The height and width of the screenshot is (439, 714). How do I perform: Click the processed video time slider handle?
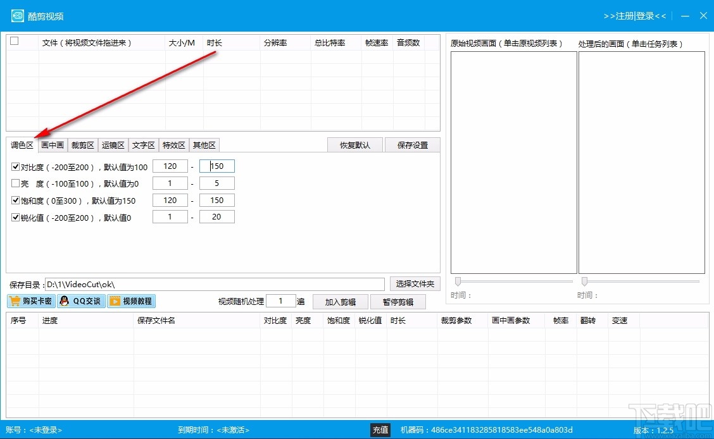pyautogui.click(x=585, y=281)
